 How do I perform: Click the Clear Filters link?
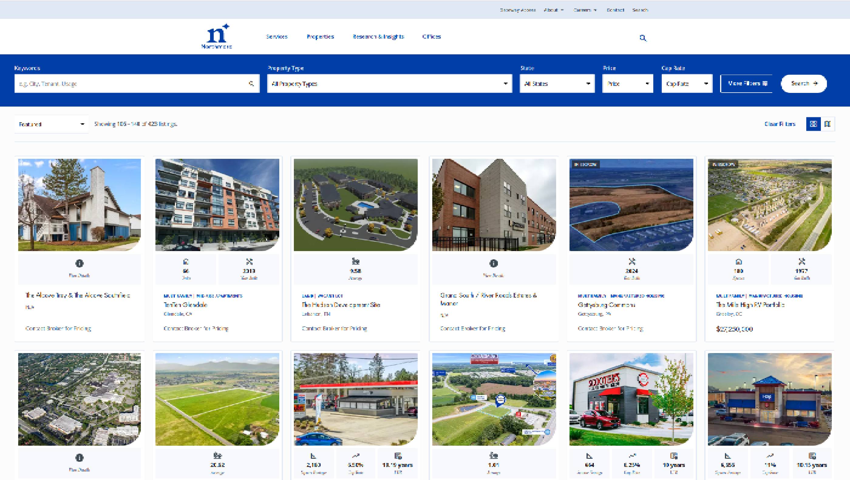780,124
